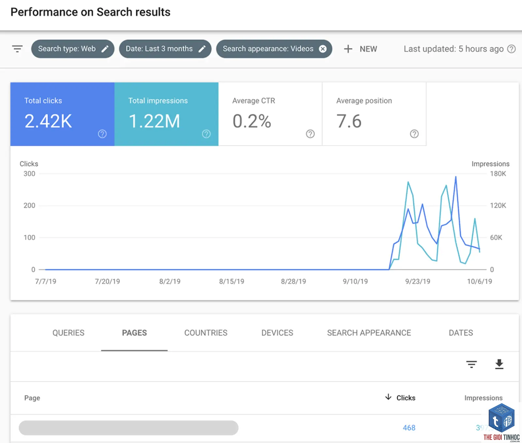Screen dimensions: 522x443
Task: Sort by Impressions column header
Action: pos(484,398)
